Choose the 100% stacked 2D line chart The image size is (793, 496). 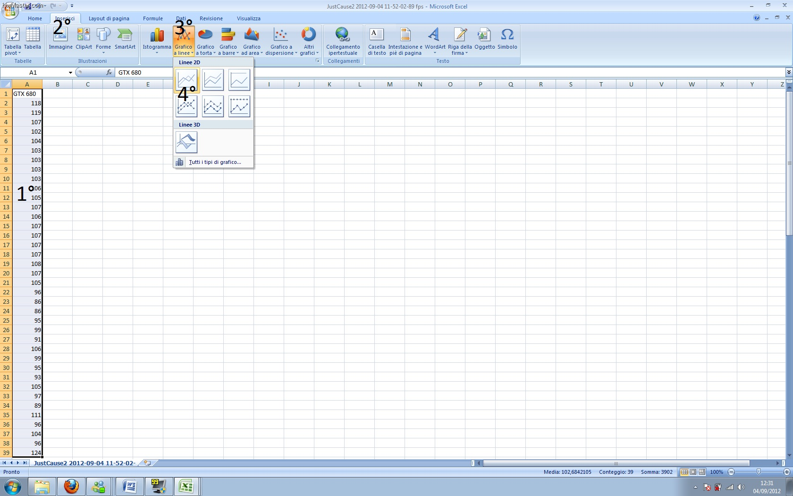tap(239, 80)
